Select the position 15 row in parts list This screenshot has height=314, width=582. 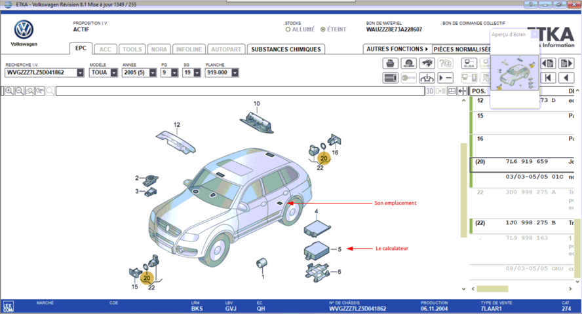[x=522, y=123]
